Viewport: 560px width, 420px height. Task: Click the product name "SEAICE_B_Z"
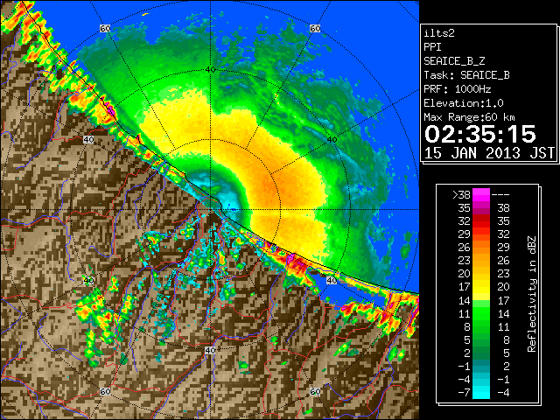454,61
